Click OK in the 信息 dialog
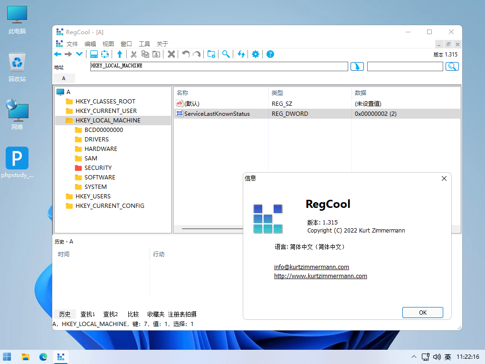The image size is (485, 364). [x=422, y=313]
